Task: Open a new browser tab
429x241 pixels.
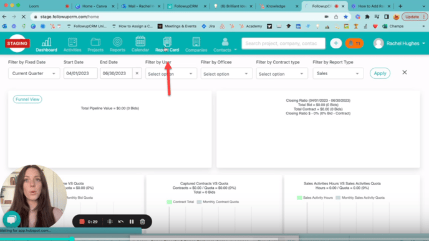Action: coord(400,6)
